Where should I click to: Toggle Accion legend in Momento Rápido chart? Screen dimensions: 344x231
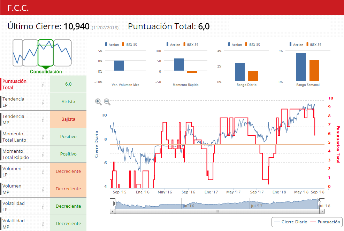pos(173,45)
